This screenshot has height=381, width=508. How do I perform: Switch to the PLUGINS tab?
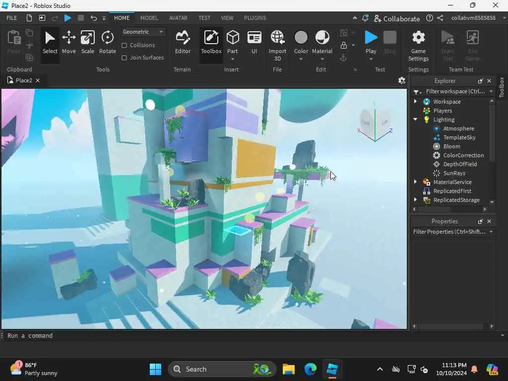(x=255, y=18)
